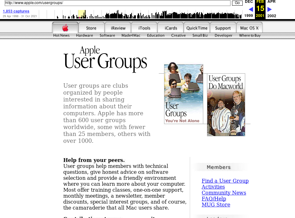
Task: Jump to the DEC 1999 capture
Action: coord(249,9)
